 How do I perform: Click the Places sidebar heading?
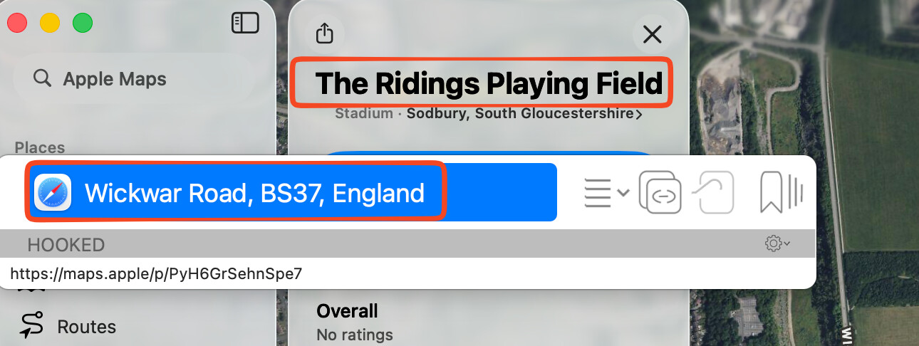(40, 147)
